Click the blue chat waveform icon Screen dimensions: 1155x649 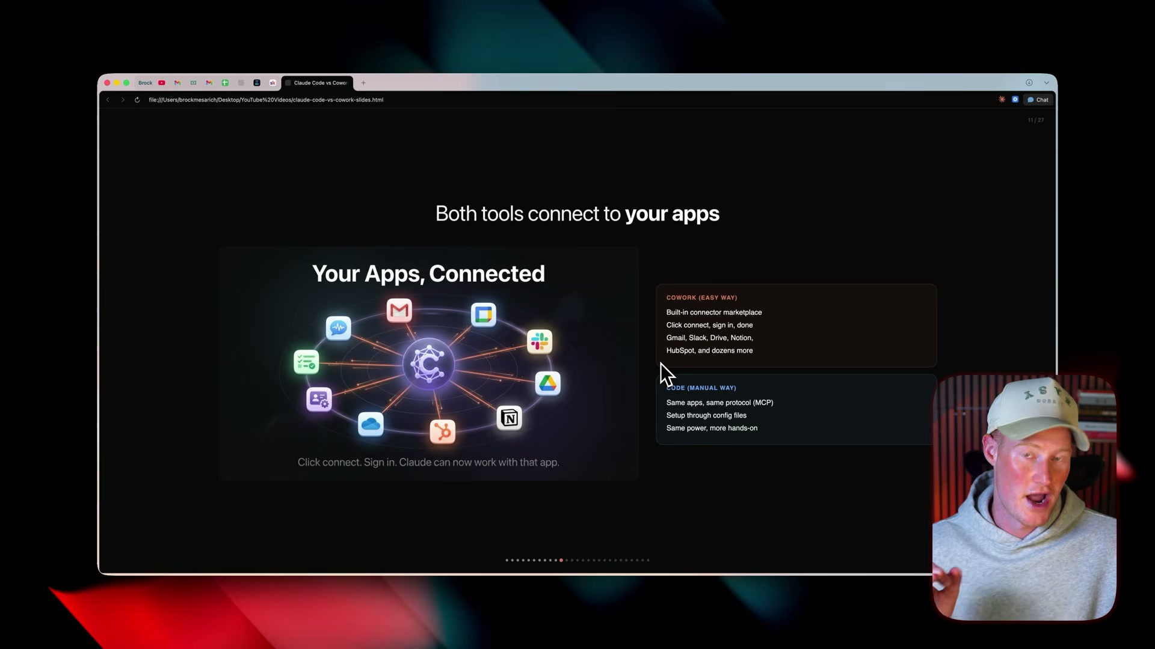pyautogui.click(x=339, y=328)
